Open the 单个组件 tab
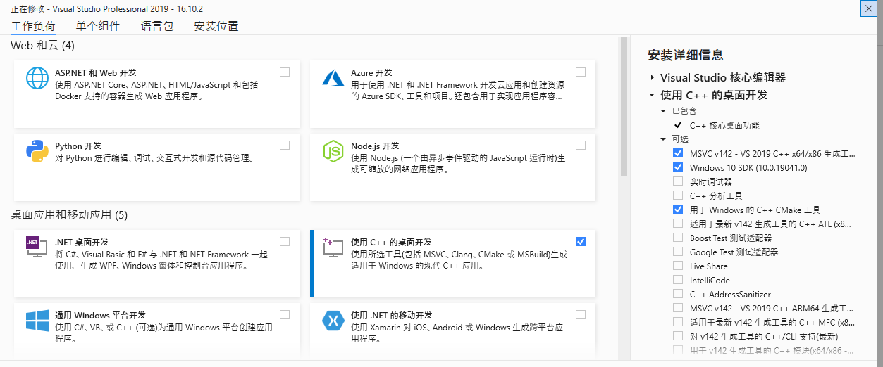883x367 pixels. coord(98,27)
